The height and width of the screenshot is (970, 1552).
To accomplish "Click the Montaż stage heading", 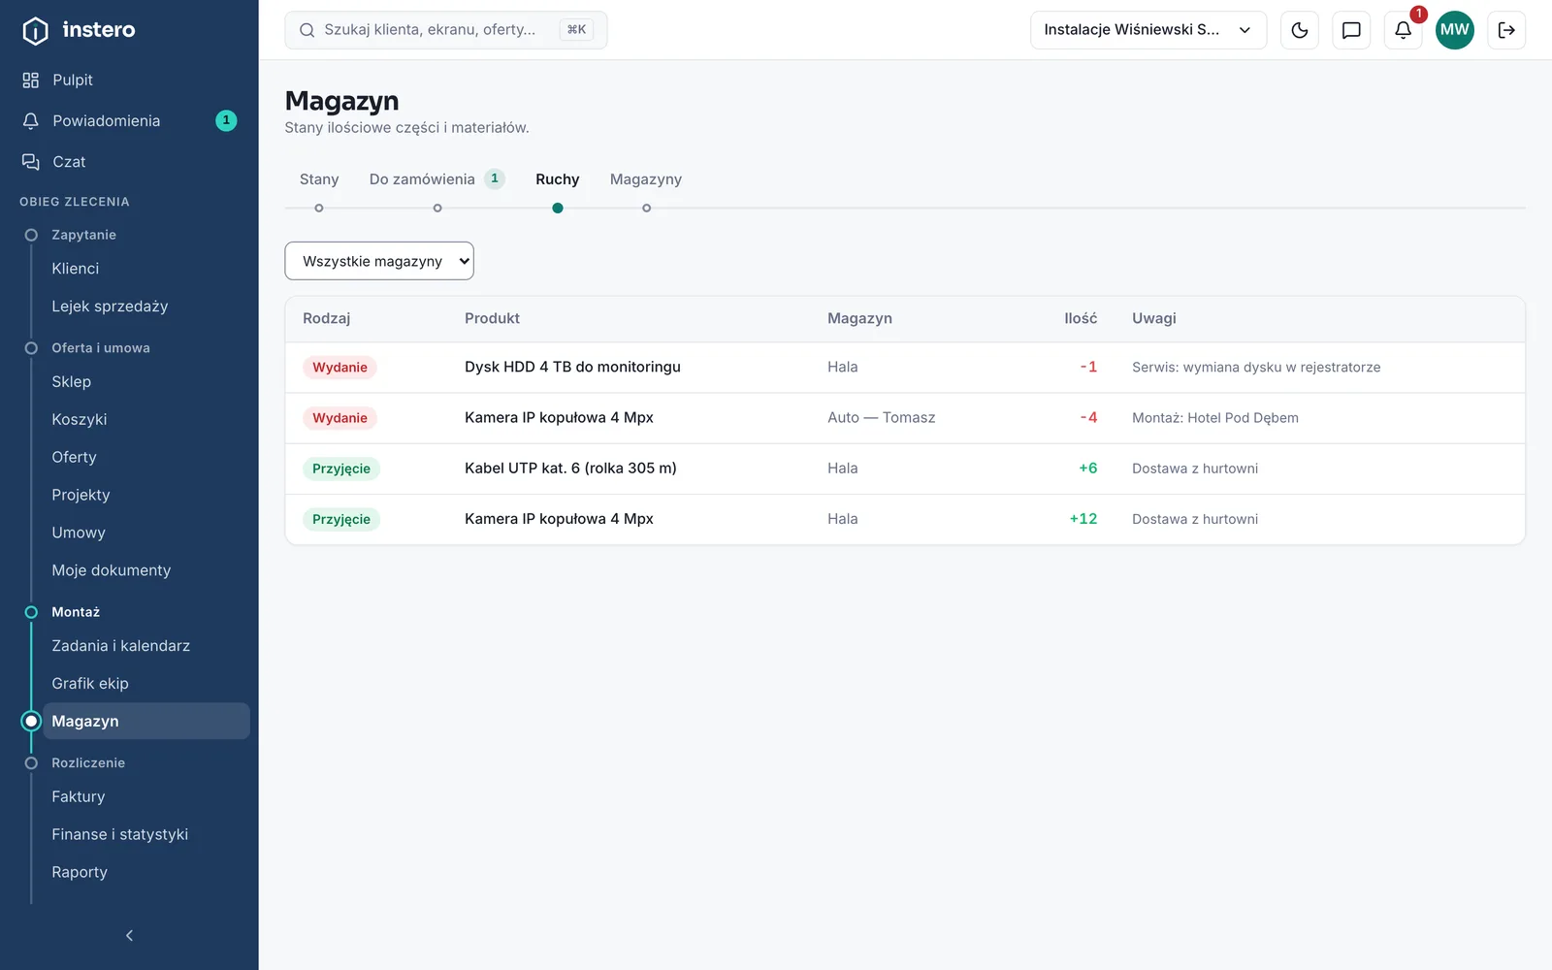I will coord(76,612).
